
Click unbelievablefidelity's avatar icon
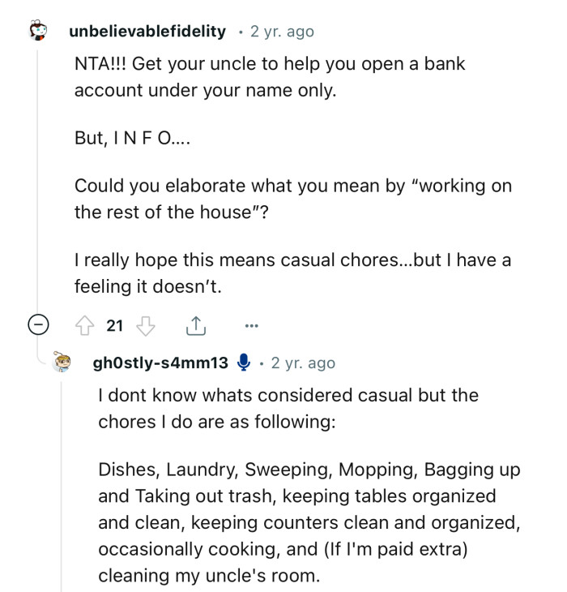coord(37,32)
